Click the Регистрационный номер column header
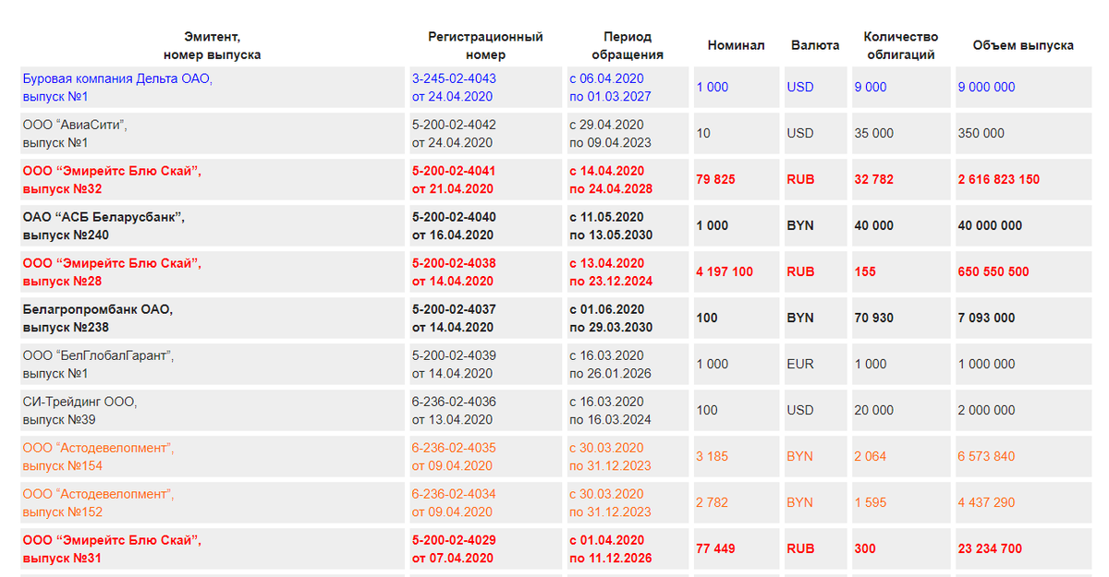1109x577 pixels. (485, 45)
